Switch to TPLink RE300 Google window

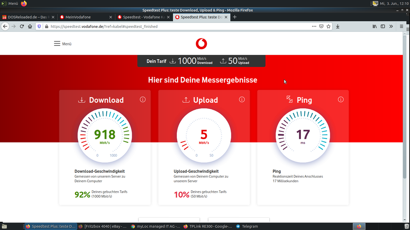pyautogui.click(x=208, y=226)
